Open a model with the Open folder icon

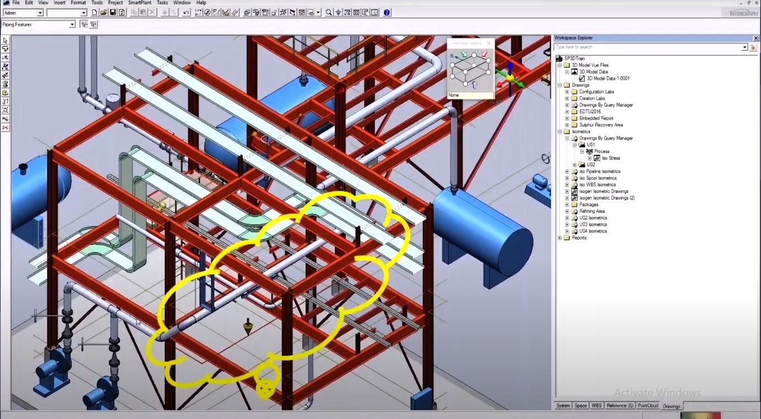point(104,12)
